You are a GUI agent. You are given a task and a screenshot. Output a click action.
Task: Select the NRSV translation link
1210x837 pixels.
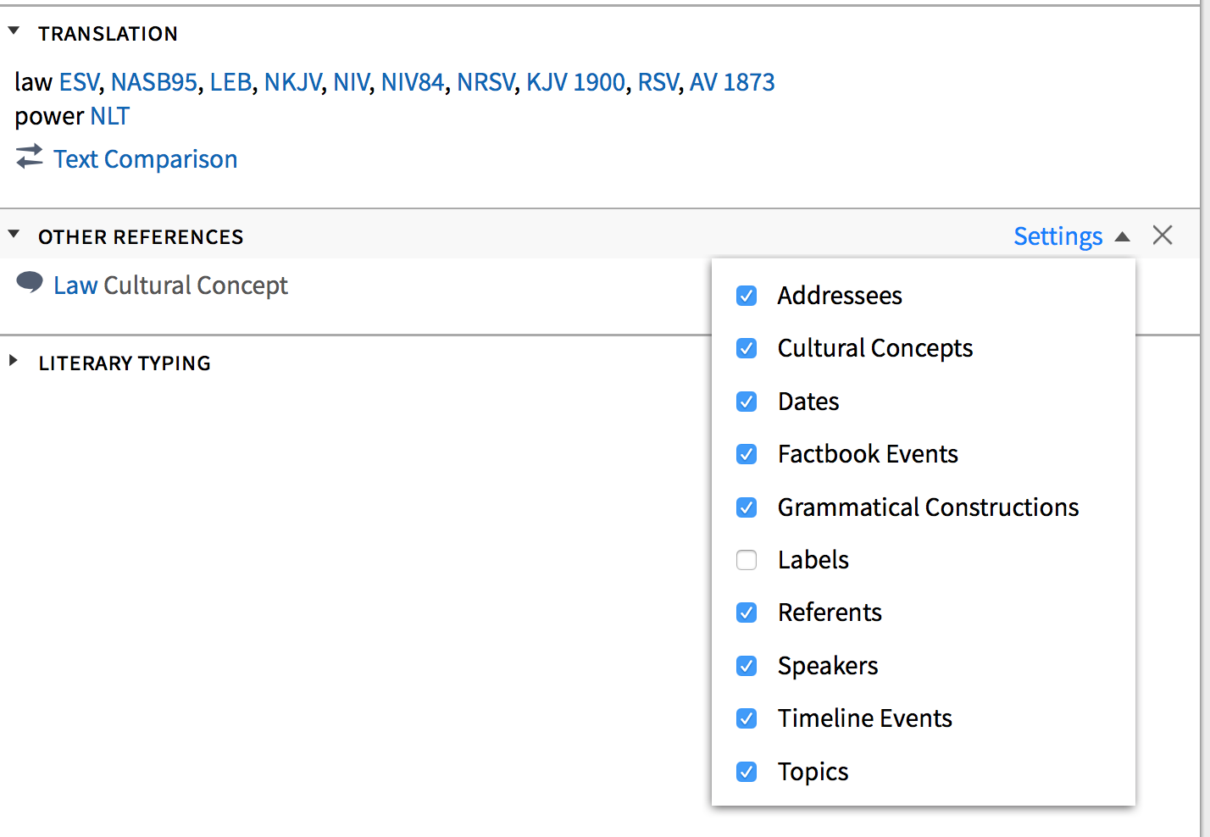click(x=486, y=82)
